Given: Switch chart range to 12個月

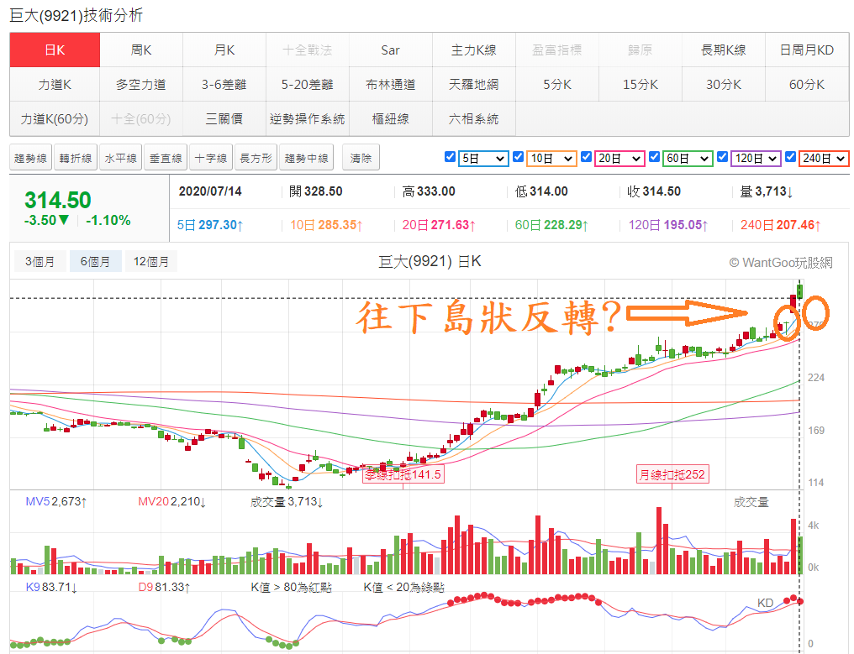Looking at the screenshot, I should point(150,262).
